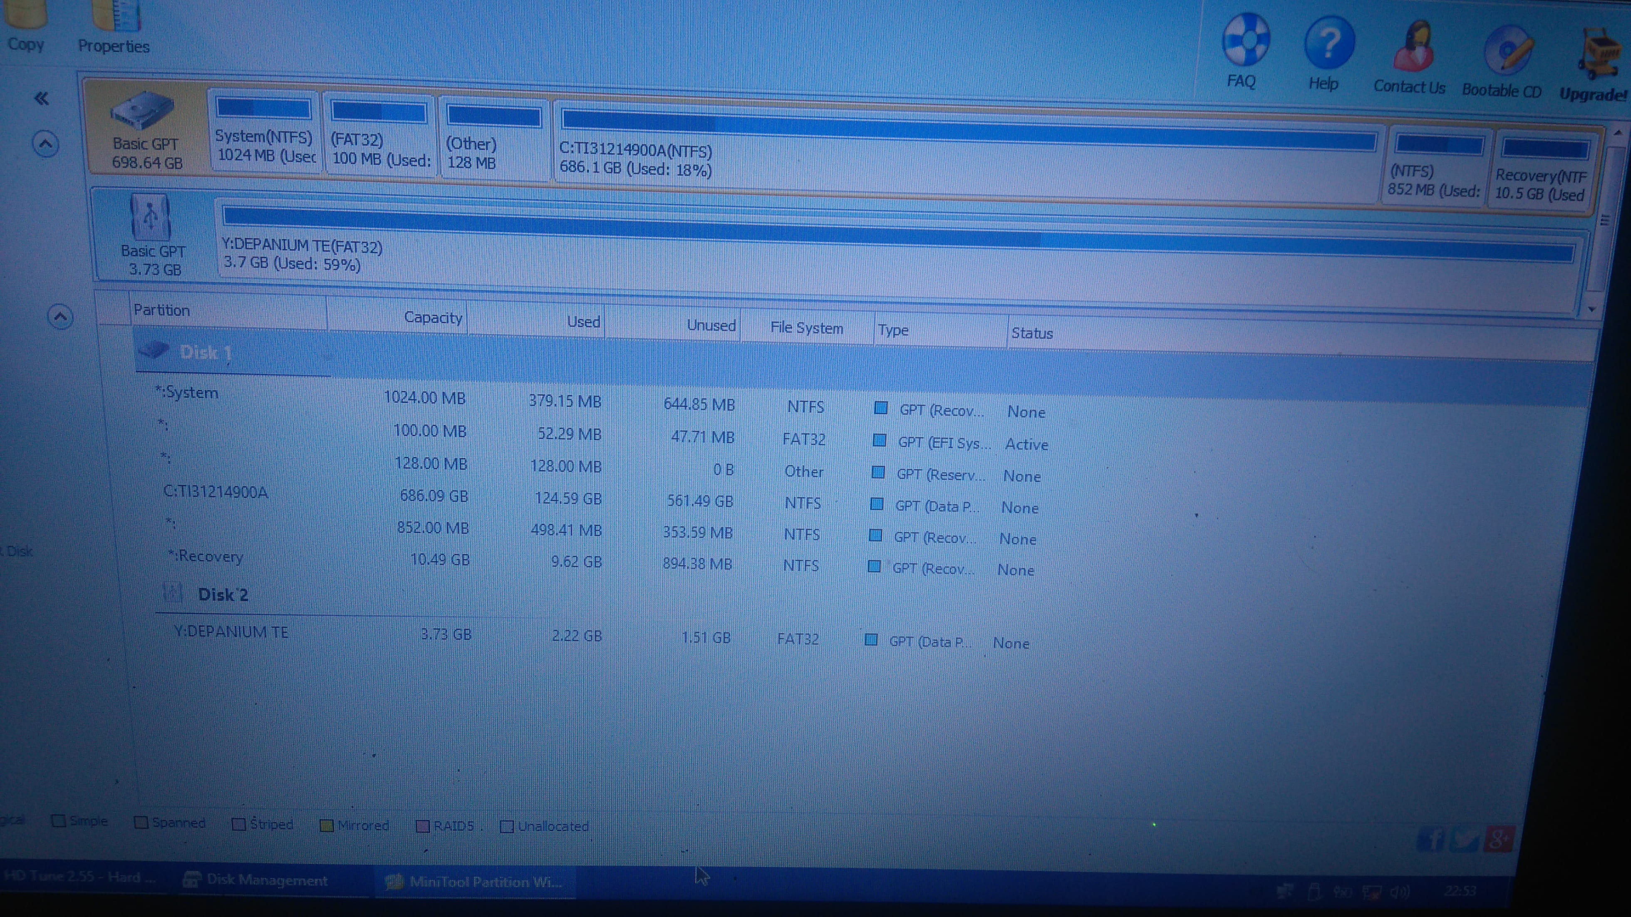Click the 561.49 GB unused cell

[700, 501]
